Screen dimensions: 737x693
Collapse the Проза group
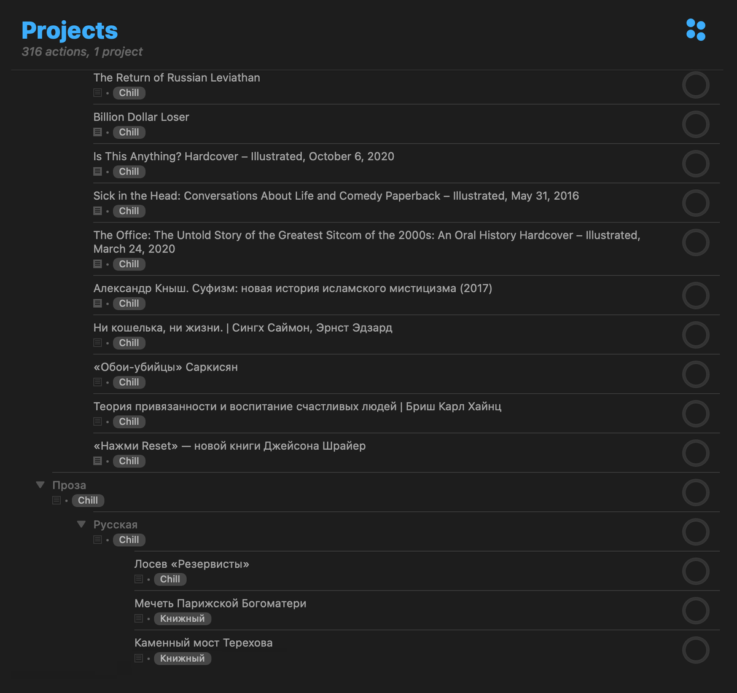pyautogui.click(x=40, y=485)
